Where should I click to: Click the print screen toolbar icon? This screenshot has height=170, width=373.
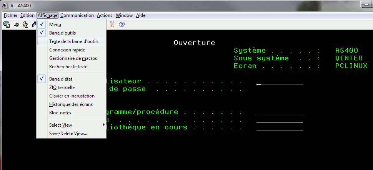7,25
